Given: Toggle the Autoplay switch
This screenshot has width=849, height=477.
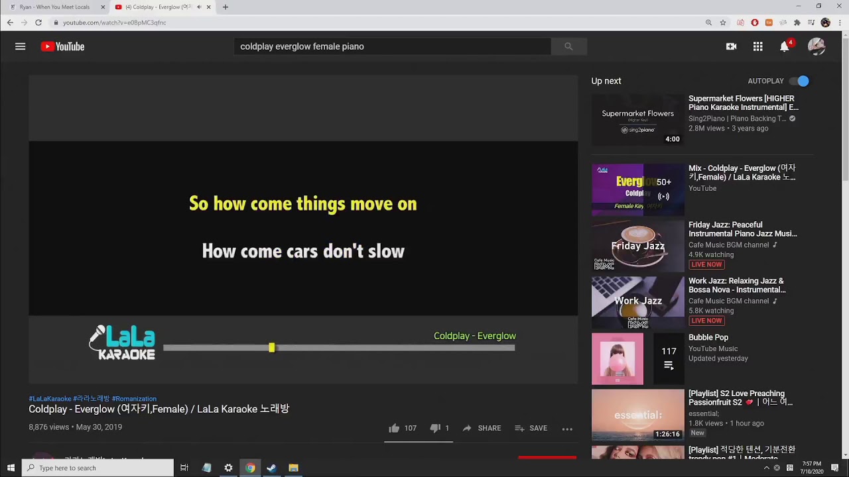Looking at the screenshot, I should pyautogui.click(x=799, y=81).
